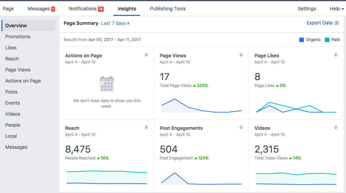Switch to the Page tab

click(x=8, y=9)
